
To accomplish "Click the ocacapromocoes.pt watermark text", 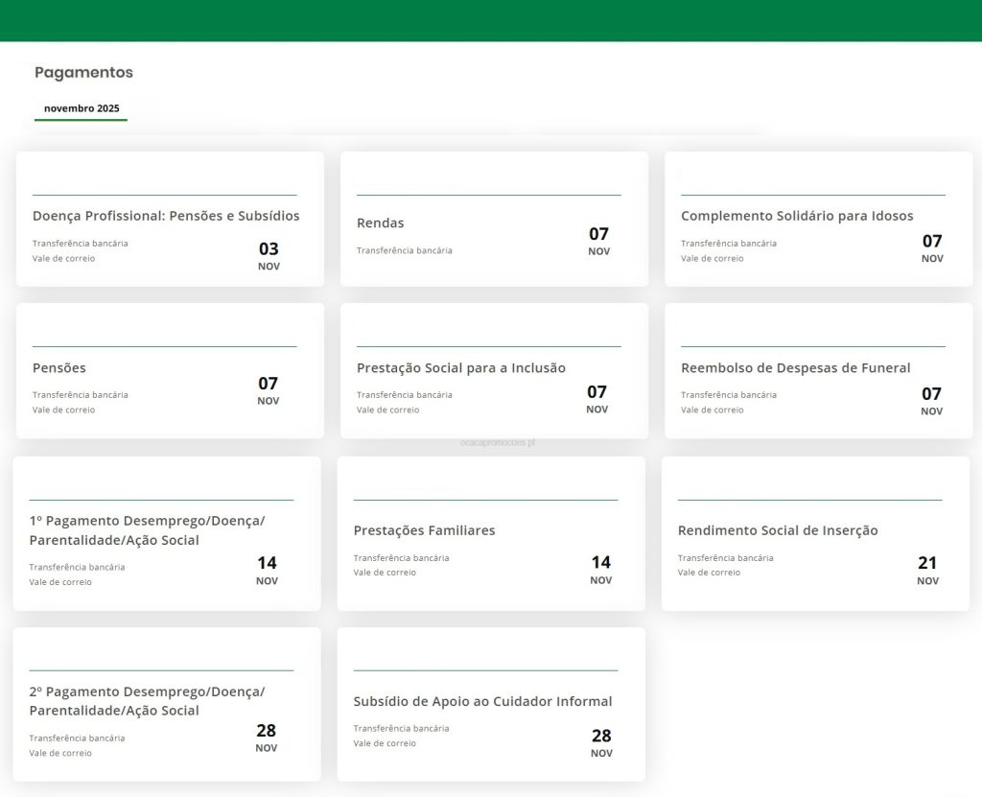I will tap(498, 443).
